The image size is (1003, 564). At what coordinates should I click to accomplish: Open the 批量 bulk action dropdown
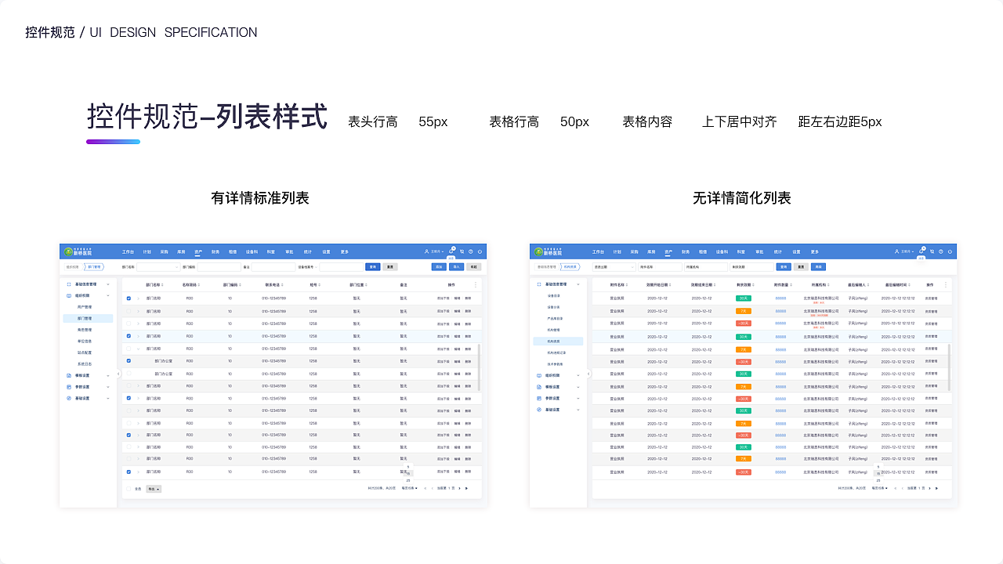[x=154, y=489]
